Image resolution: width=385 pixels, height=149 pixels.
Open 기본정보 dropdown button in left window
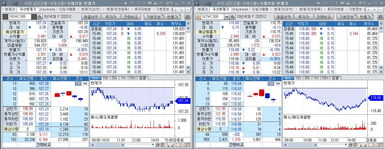[153, 17]
